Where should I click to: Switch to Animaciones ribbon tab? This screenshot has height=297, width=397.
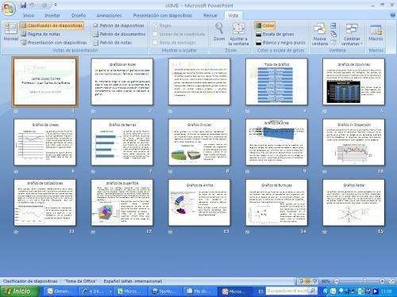click(x=109, y=16)
